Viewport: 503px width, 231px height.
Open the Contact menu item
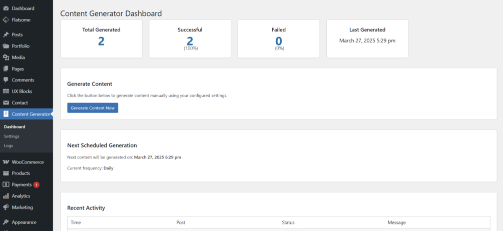click(20, 102)
